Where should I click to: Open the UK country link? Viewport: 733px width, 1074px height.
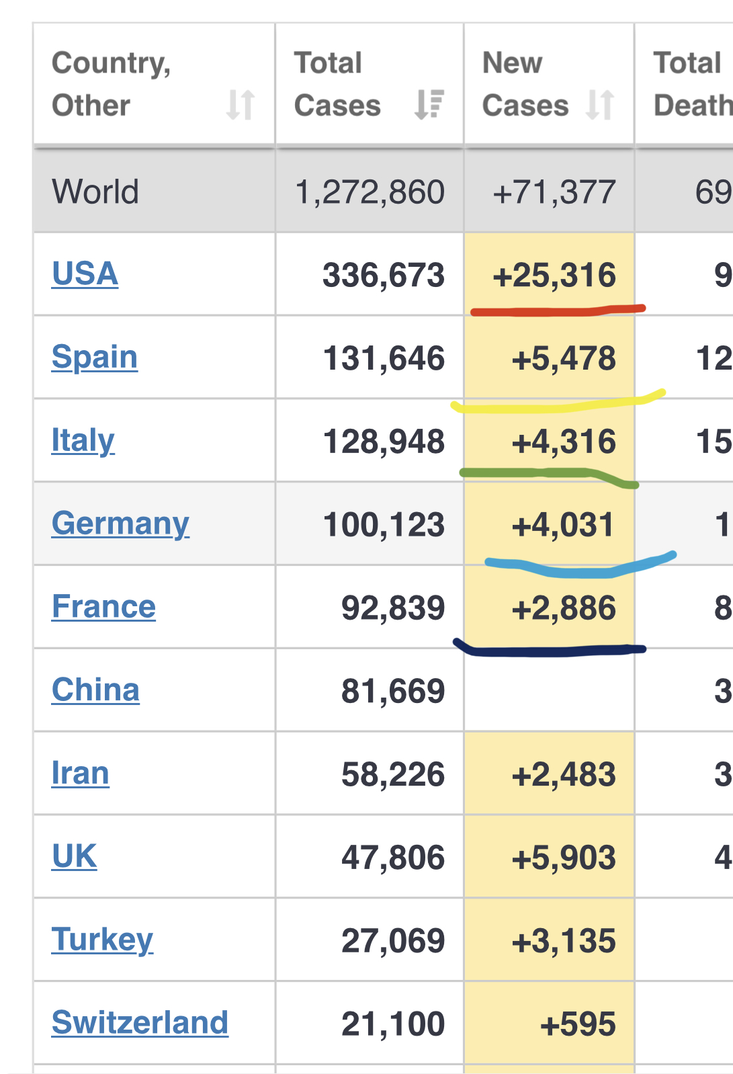[x=75, y=857]
